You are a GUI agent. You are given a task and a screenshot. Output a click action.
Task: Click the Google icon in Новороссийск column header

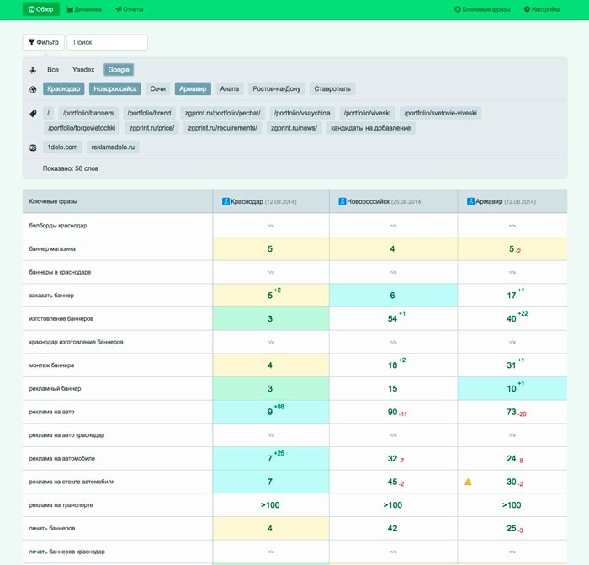pos(342,202)
